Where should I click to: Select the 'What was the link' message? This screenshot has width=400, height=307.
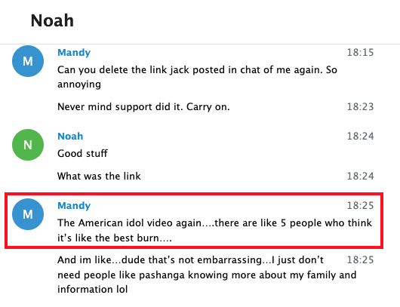pos(99,176)
